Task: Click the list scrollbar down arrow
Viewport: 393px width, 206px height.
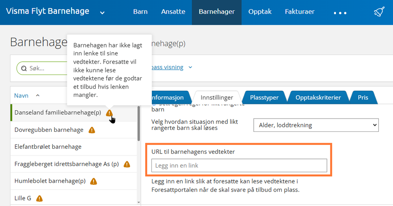Action: click(x=138, y=202)
